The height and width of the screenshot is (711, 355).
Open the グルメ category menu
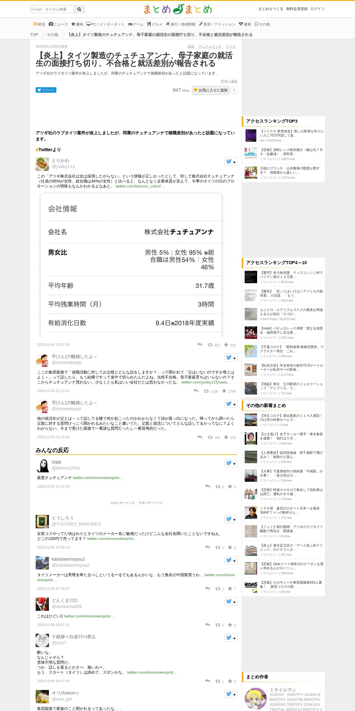click(x=155, y=24)
